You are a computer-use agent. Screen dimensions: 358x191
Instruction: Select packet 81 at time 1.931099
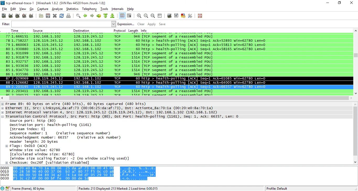pos(177,53)
